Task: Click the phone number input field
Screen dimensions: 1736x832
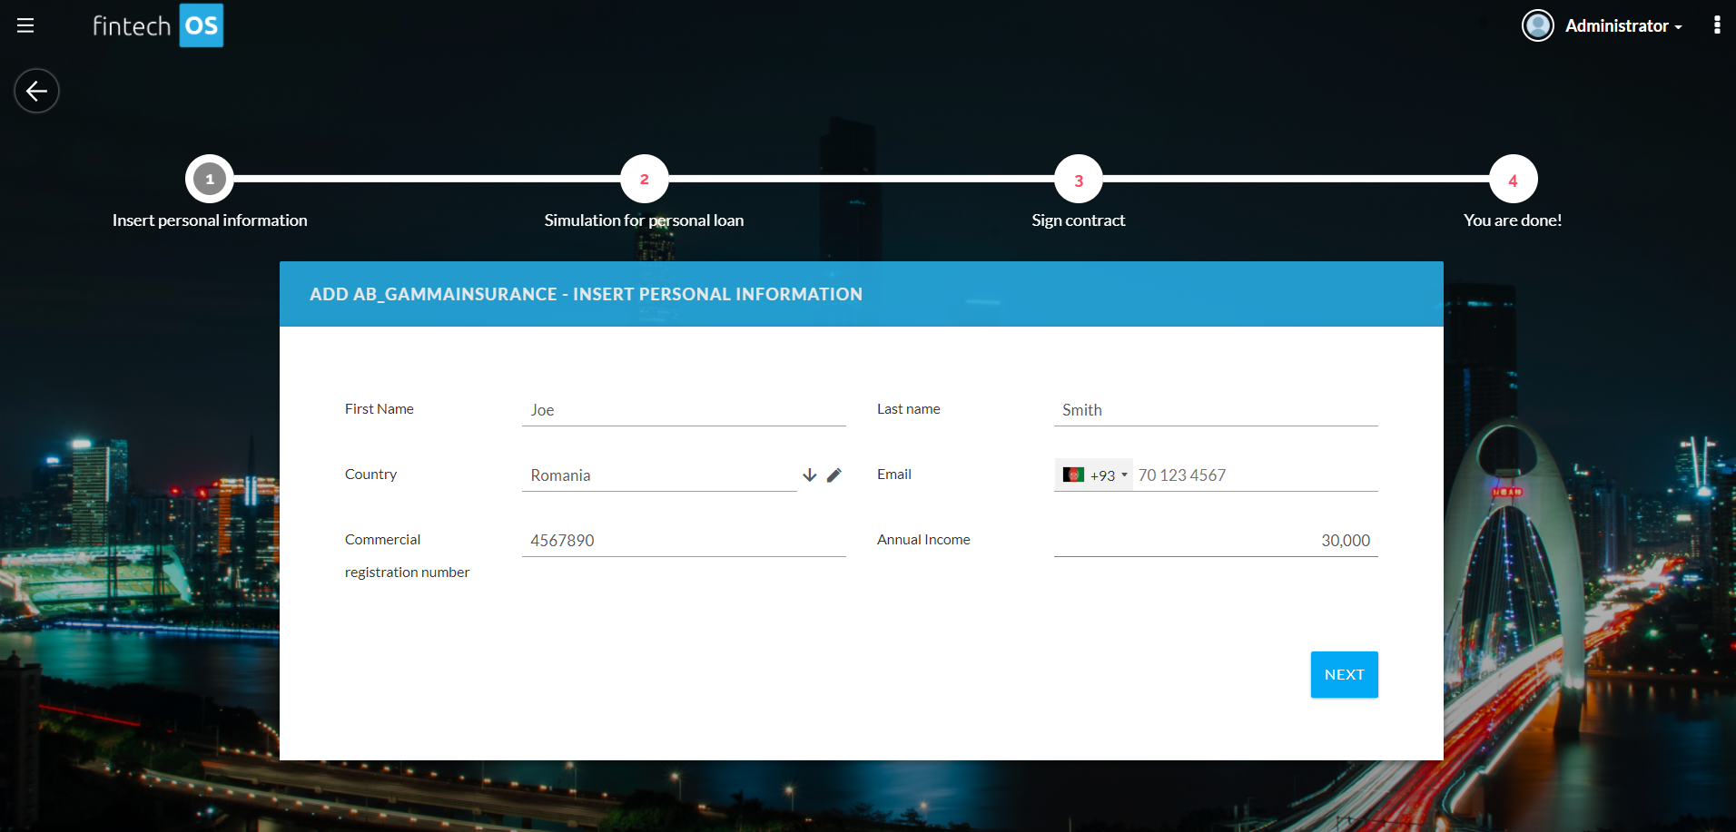Action: point(1255,475)
